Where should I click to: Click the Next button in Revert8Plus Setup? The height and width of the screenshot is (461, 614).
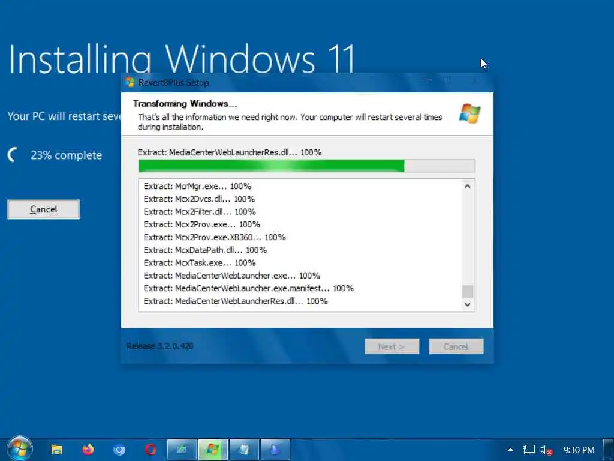pos(392,346)
